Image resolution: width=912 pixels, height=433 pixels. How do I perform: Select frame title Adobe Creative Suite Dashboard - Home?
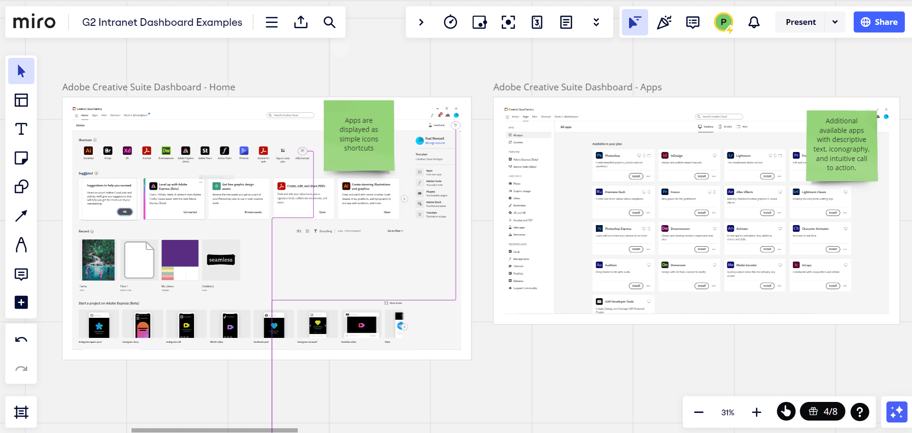pos(149,87)
